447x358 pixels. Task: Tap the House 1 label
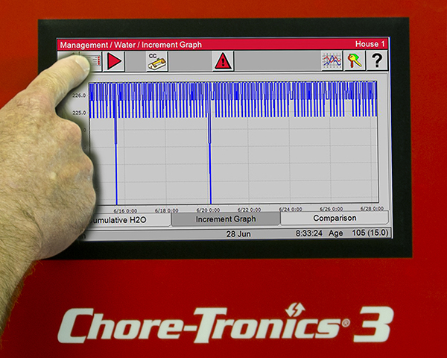(x=370, y=44)
